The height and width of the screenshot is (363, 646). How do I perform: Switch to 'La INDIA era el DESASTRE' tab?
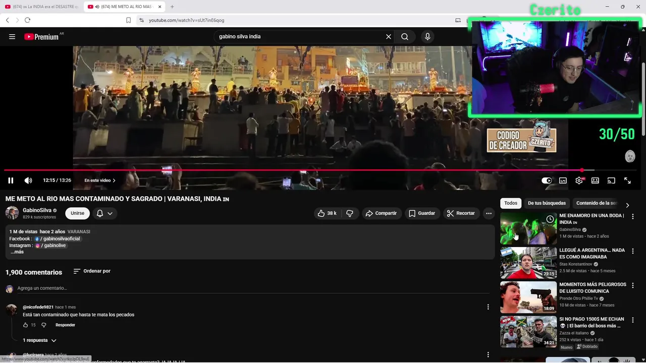41,7
